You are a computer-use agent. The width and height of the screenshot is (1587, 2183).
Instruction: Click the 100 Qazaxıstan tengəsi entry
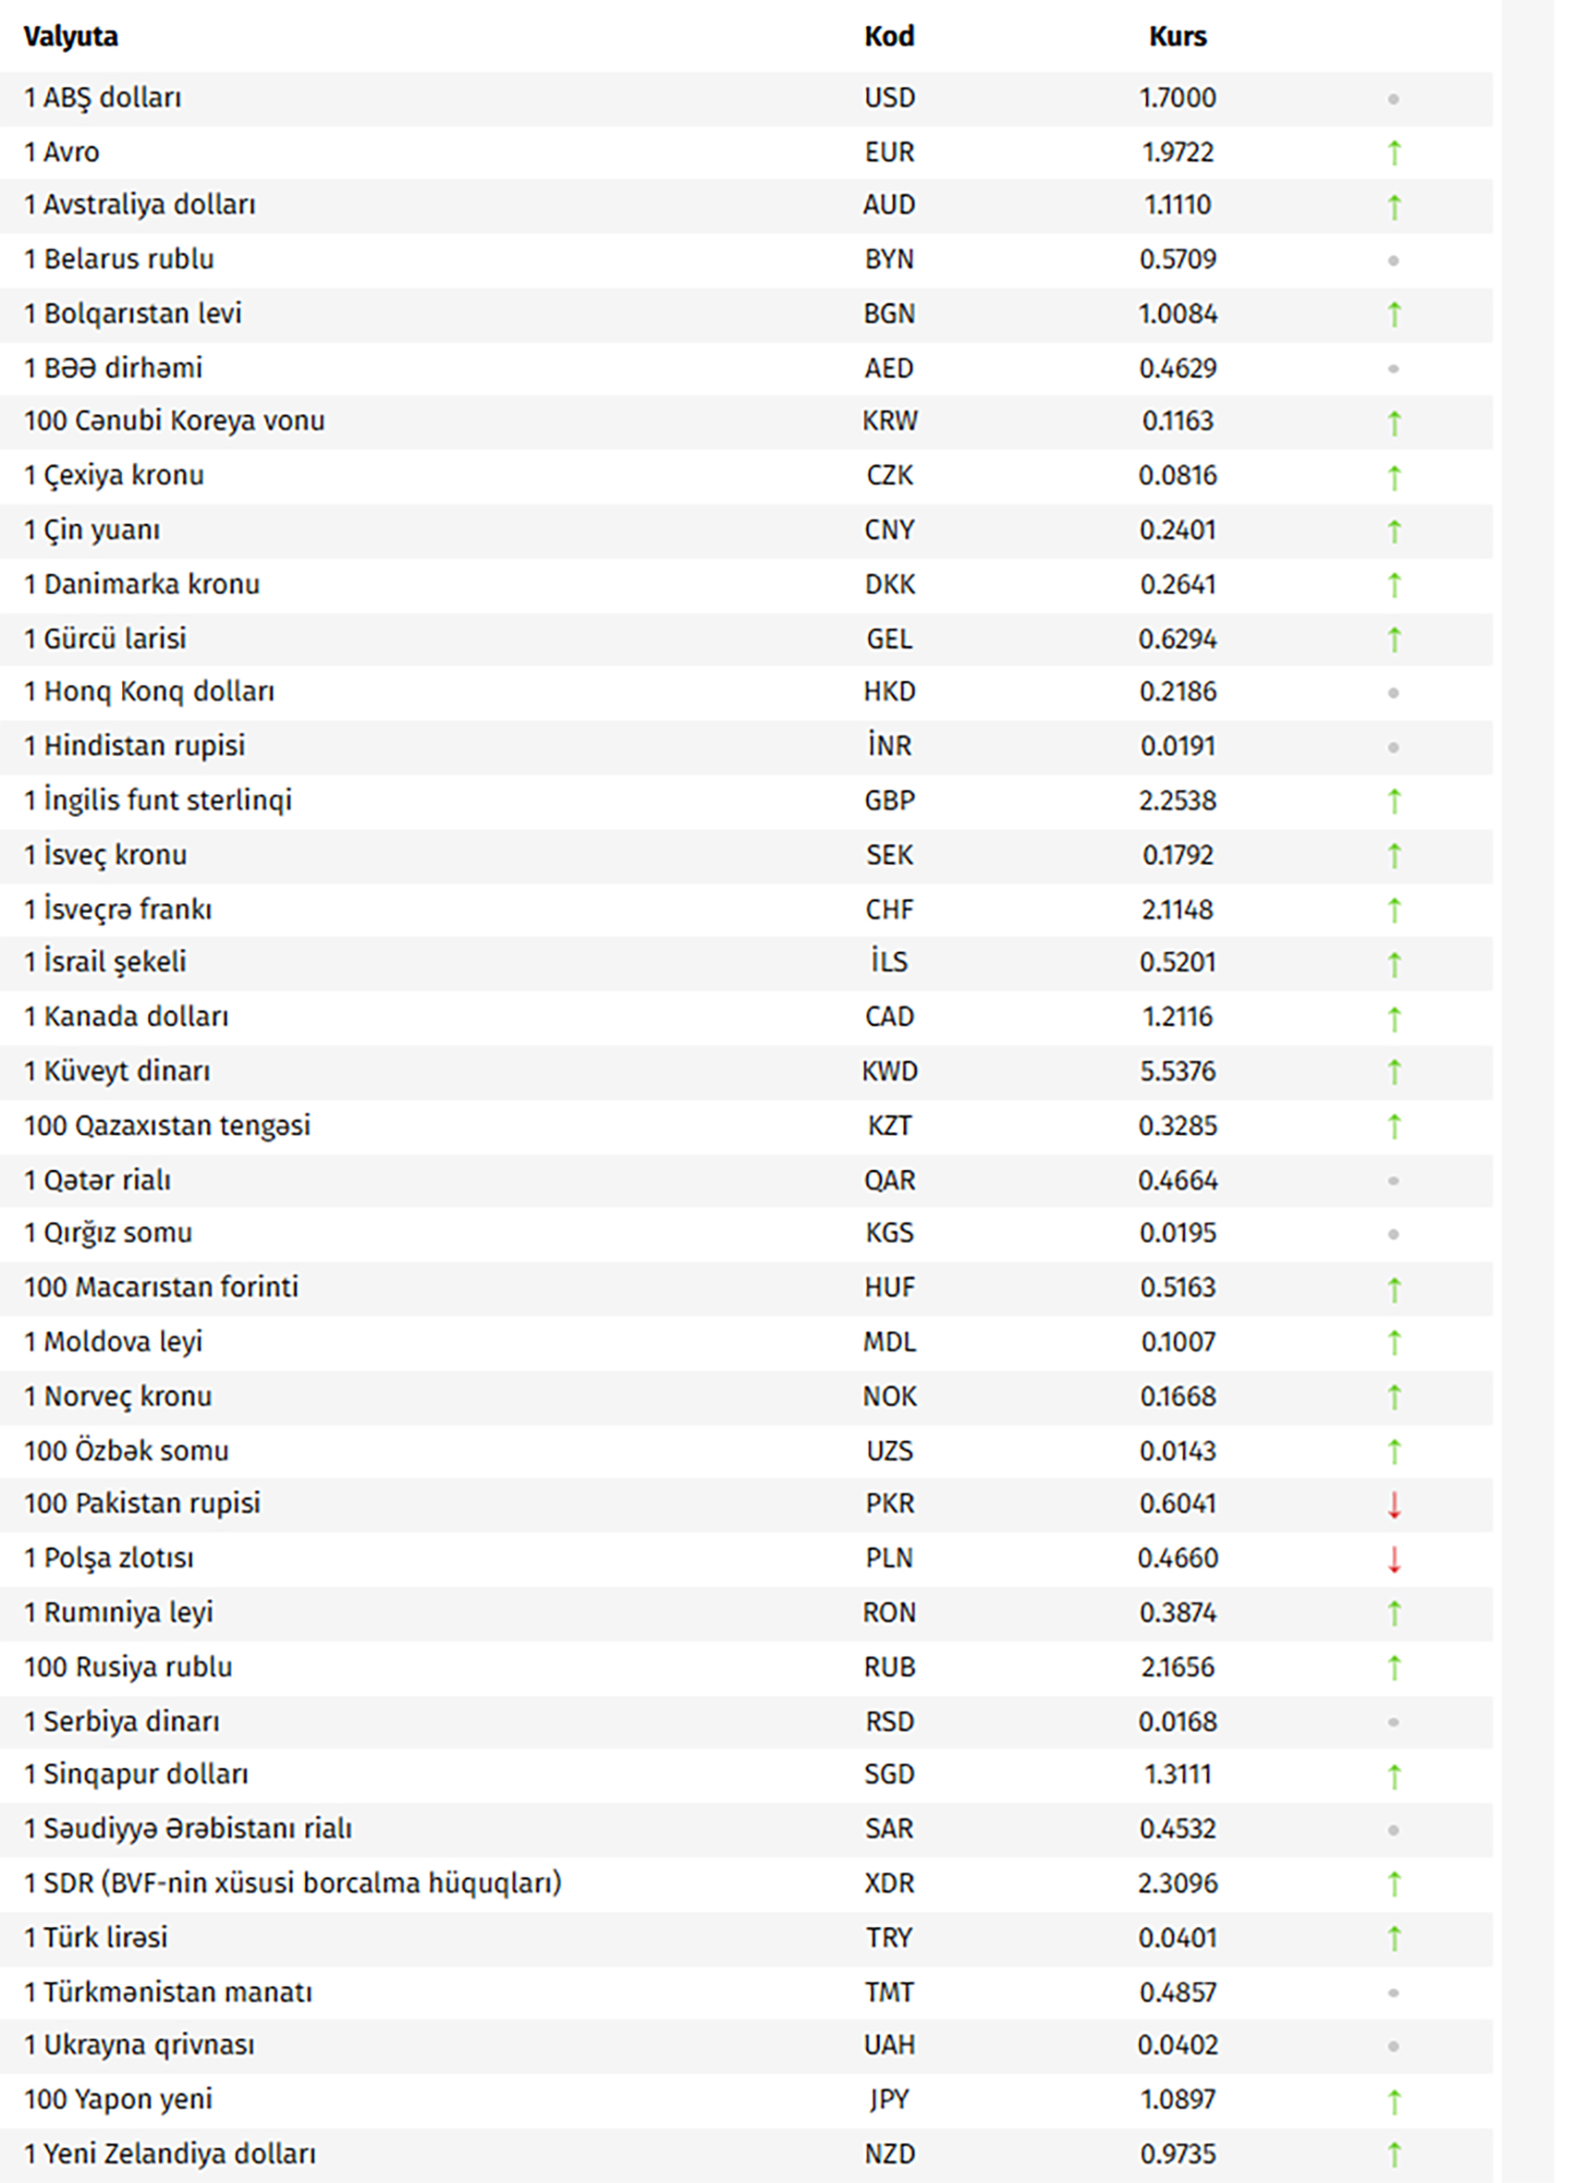[x=167, y=1125]
